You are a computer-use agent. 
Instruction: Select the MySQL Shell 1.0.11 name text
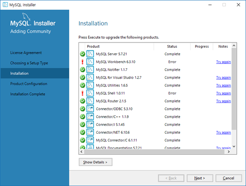point(111,93)
